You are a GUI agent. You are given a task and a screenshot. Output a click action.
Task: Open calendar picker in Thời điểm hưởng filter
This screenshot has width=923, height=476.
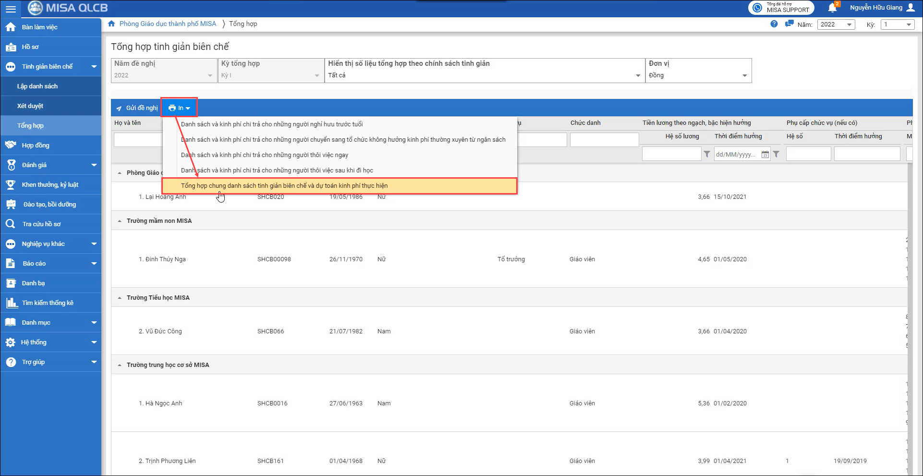point(765,155)
